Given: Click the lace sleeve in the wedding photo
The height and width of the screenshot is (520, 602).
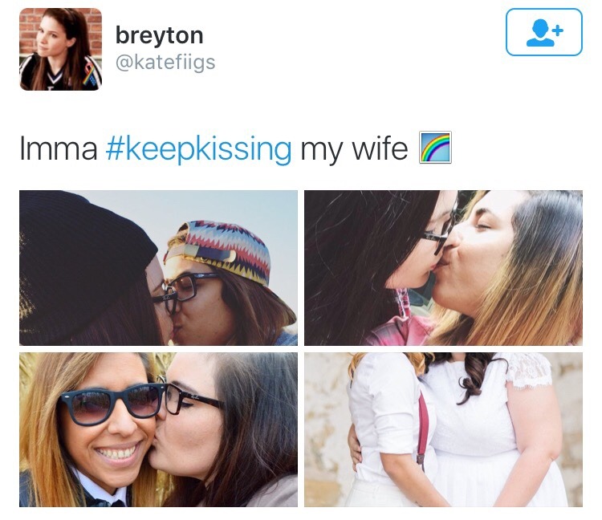Looking at the screenshot, I should pyautogui.click(x=530, y=370).
